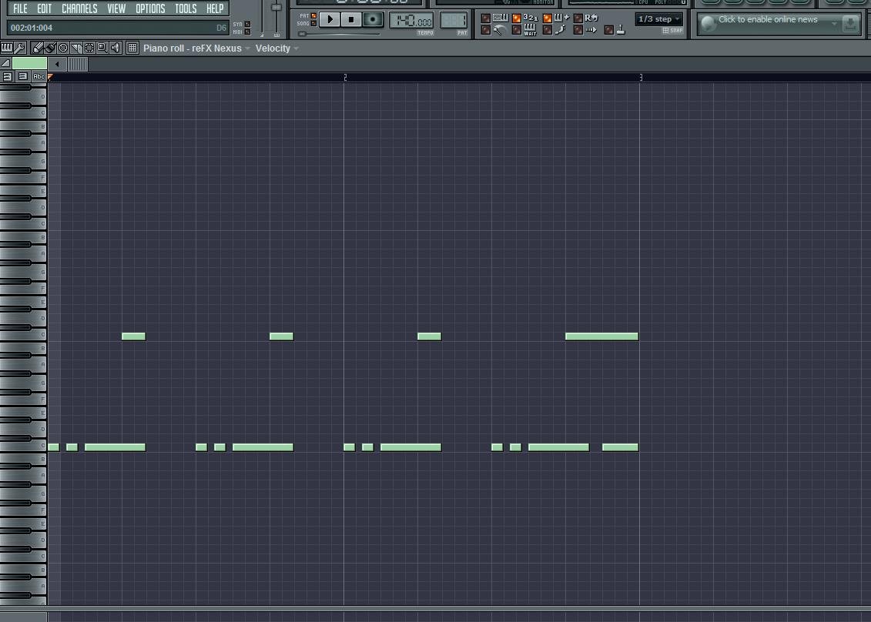871x622 pixels.
Task: Click the Record button
Action: coord(373,20)
